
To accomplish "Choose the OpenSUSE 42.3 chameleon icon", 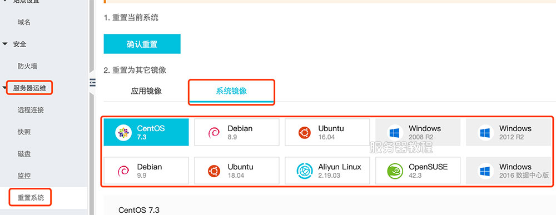I will (395, 171).
